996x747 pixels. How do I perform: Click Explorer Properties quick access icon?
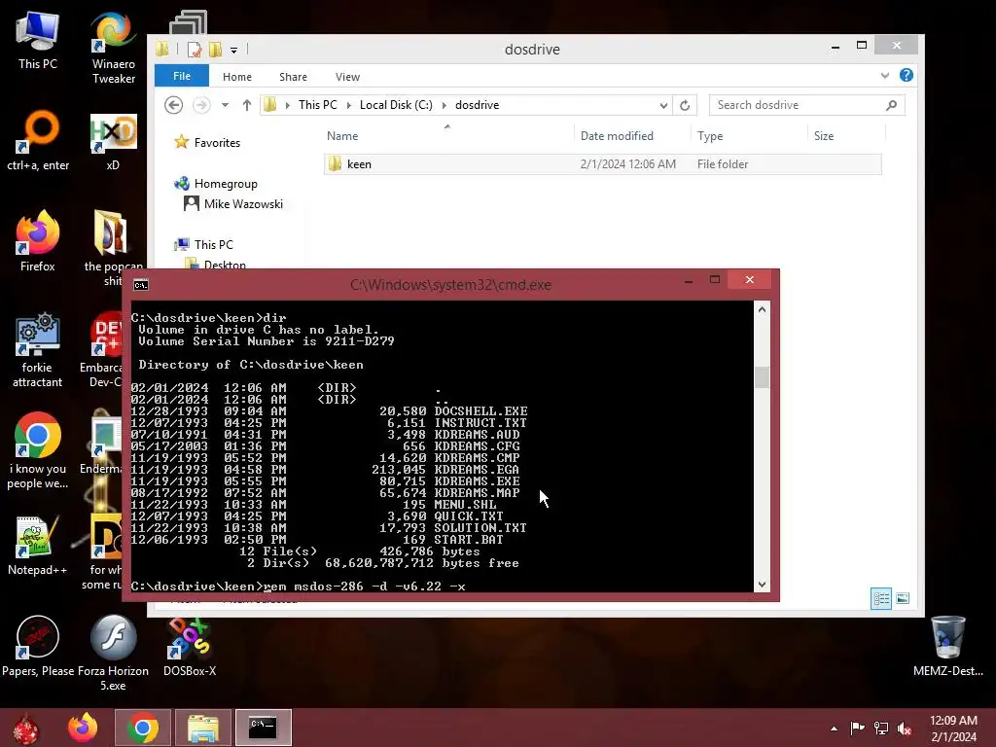coord(195,49)
